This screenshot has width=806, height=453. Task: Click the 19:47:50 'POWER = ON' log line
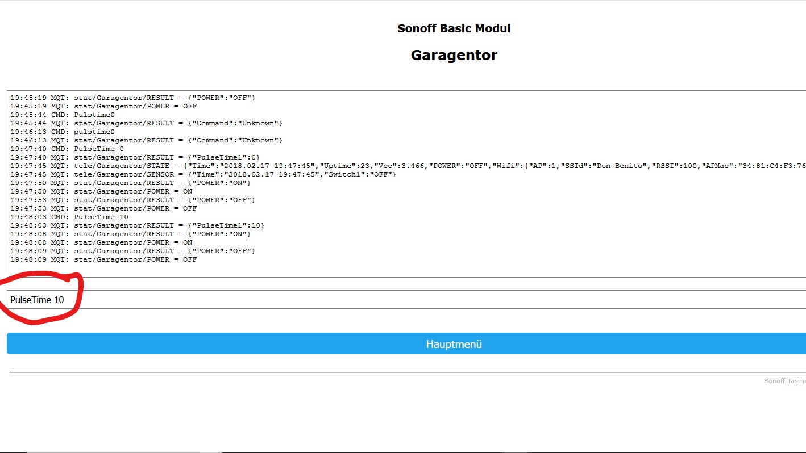(x=101, y=191)
